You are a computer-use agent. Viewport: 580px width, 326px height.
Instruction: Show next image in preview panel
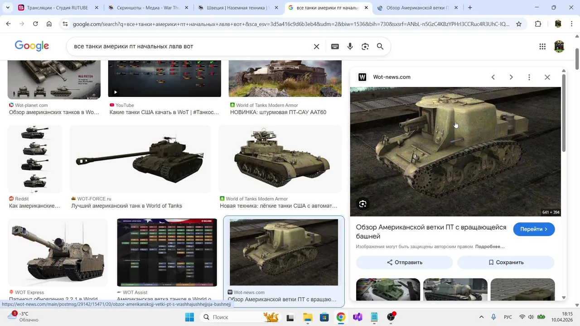pyautogui.click(x=511, y=77)
